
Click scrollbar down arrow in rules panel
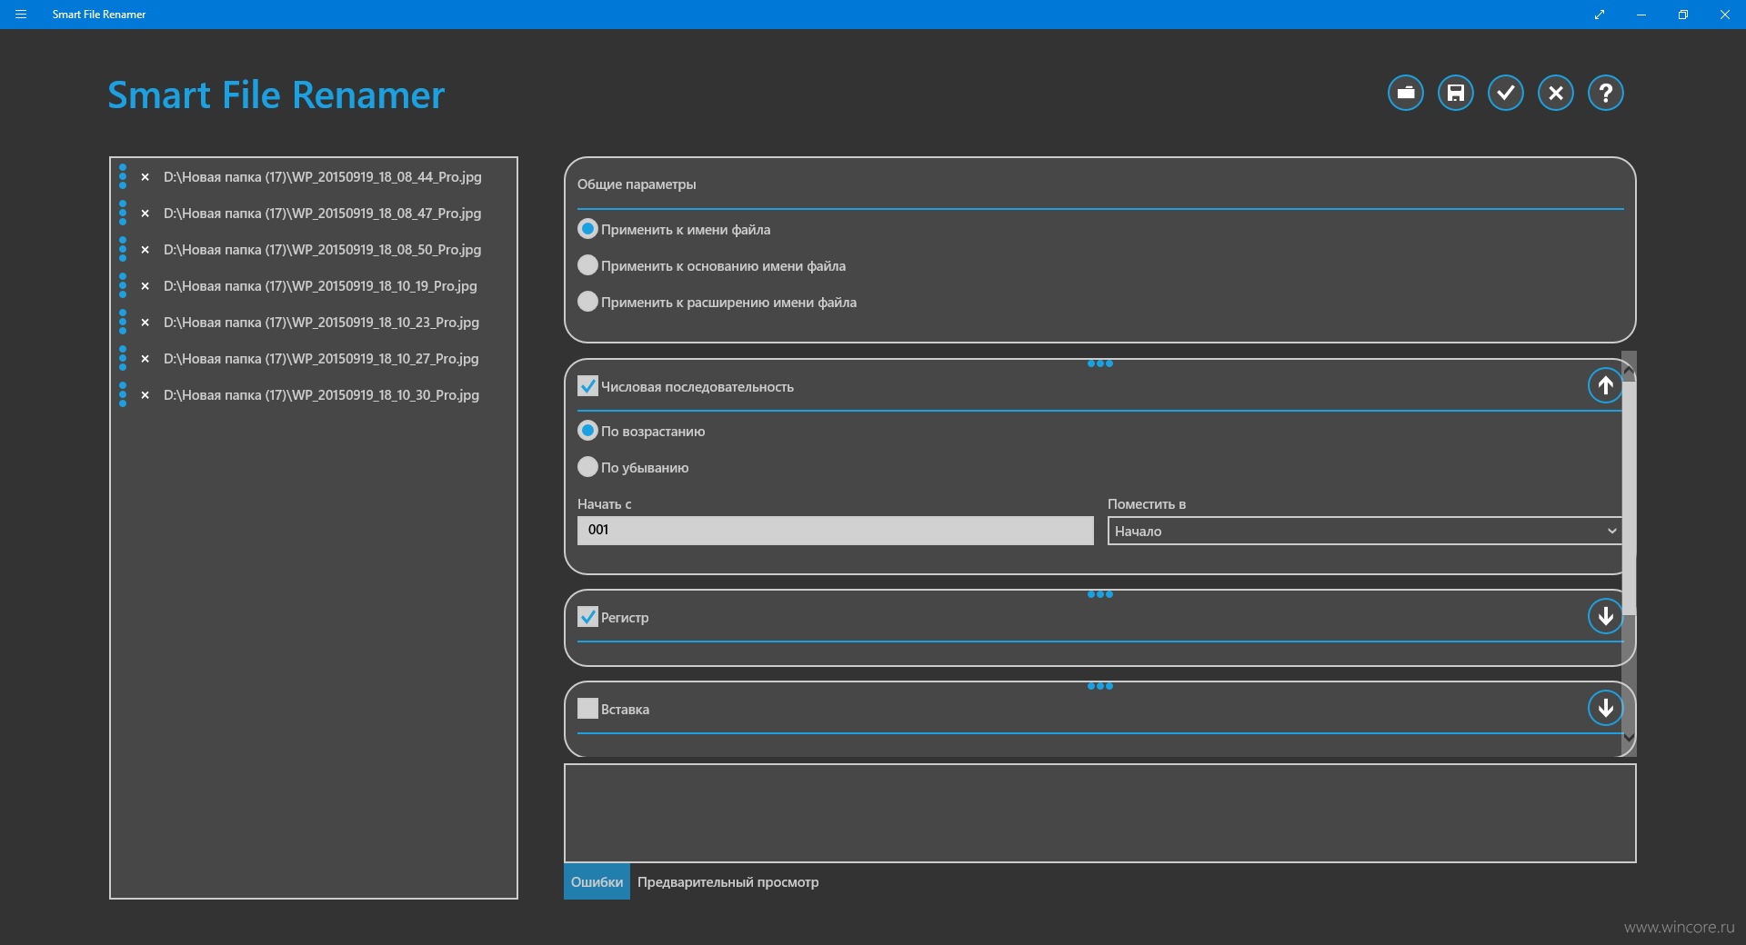pos(1630,738)
